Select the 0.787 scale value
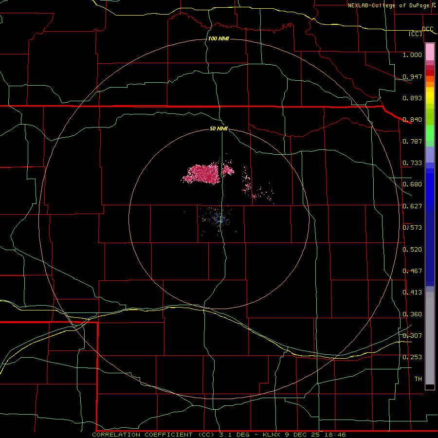Viewport: 438px width, 438px height. (412, 141)
